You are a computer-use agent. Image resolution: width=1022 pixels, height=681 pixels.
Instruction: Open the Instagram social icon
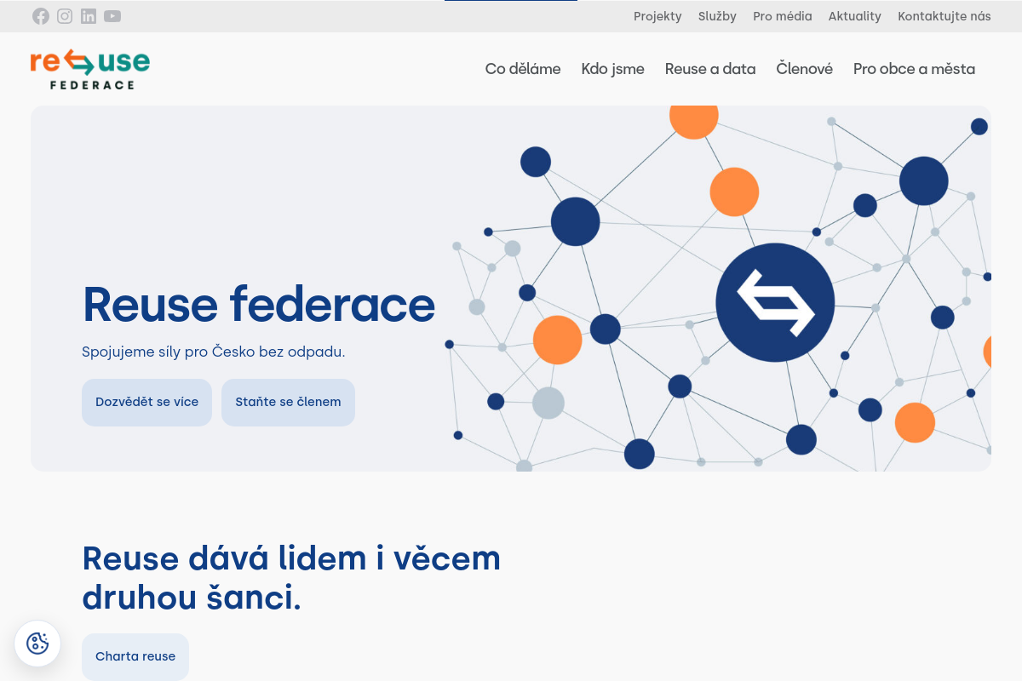pyautogui.click(x=65, y=16)
